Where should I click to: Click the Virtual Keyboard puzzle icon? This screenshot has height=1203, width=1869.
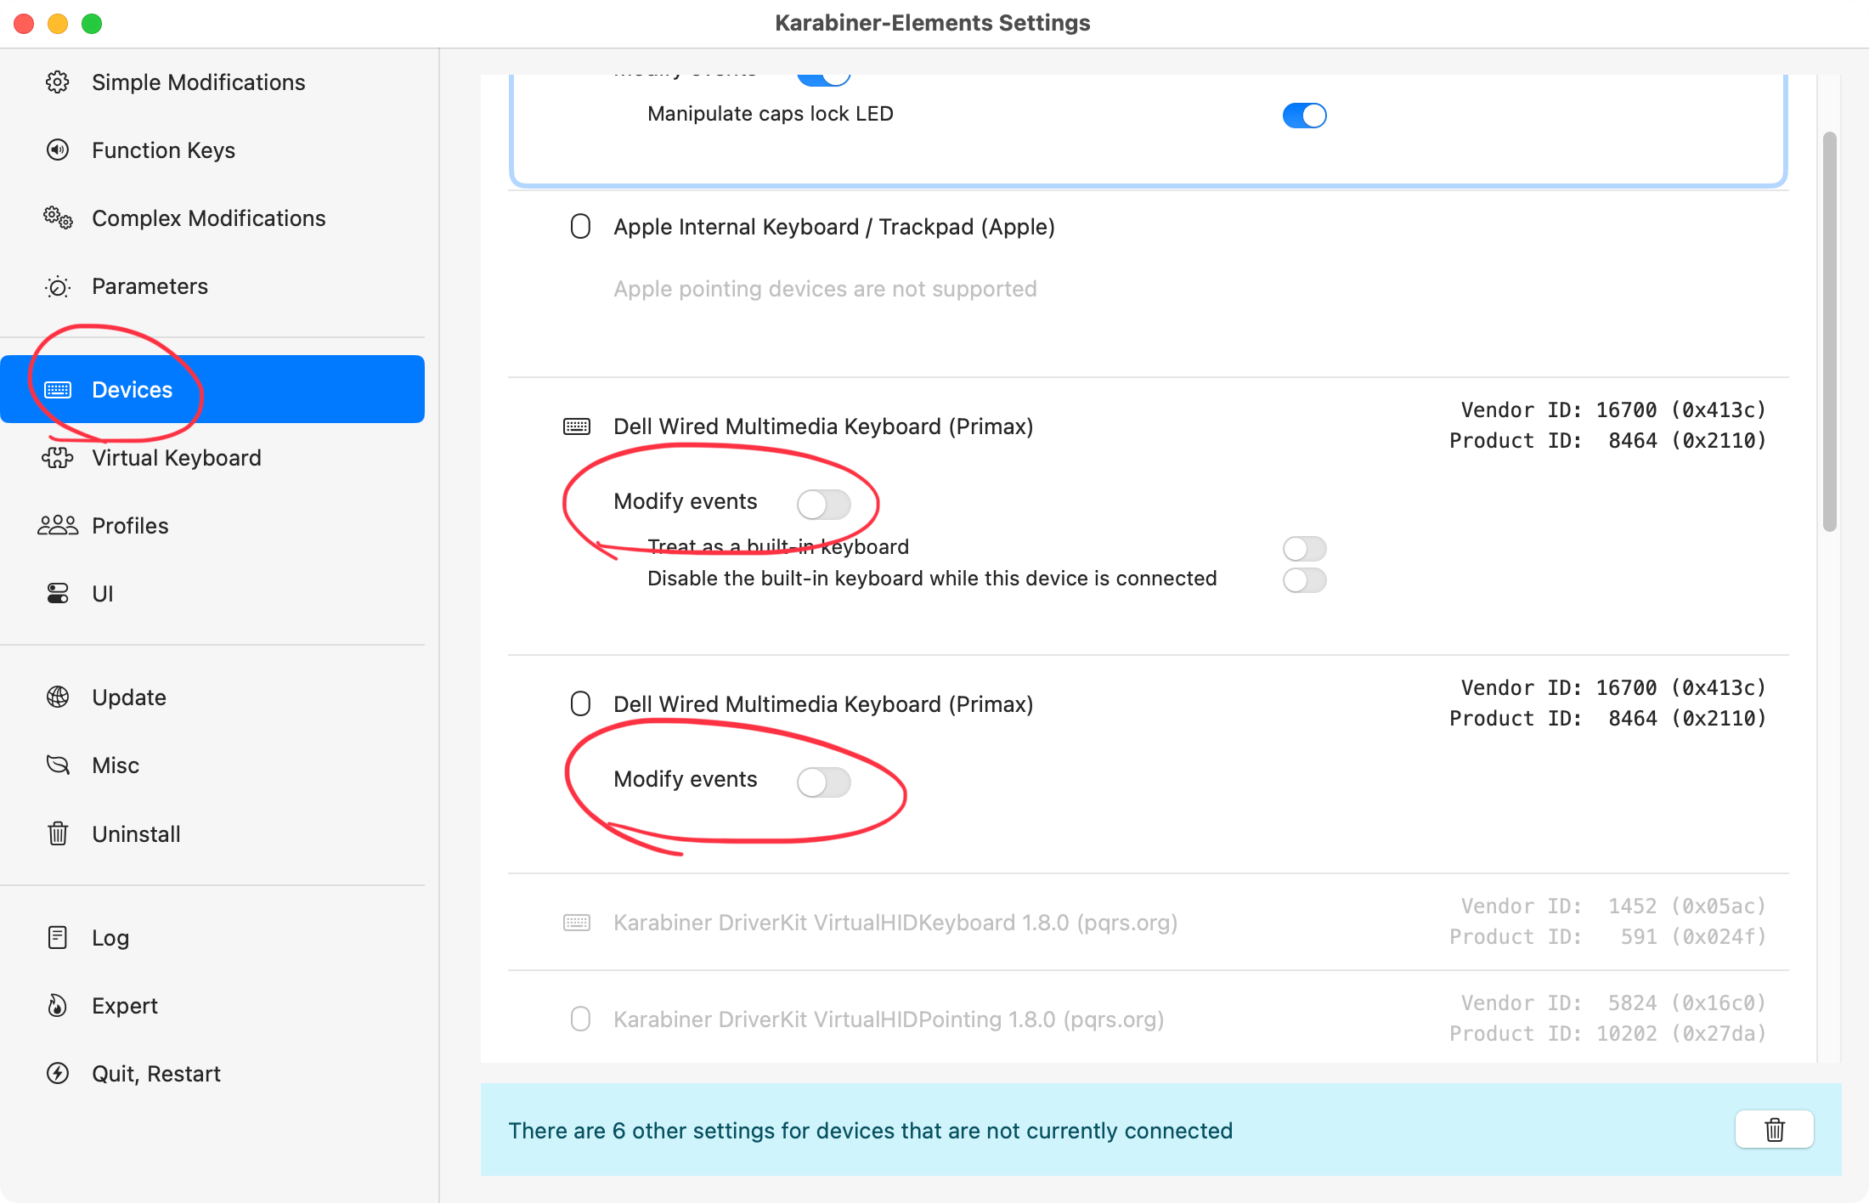[58, 458]
